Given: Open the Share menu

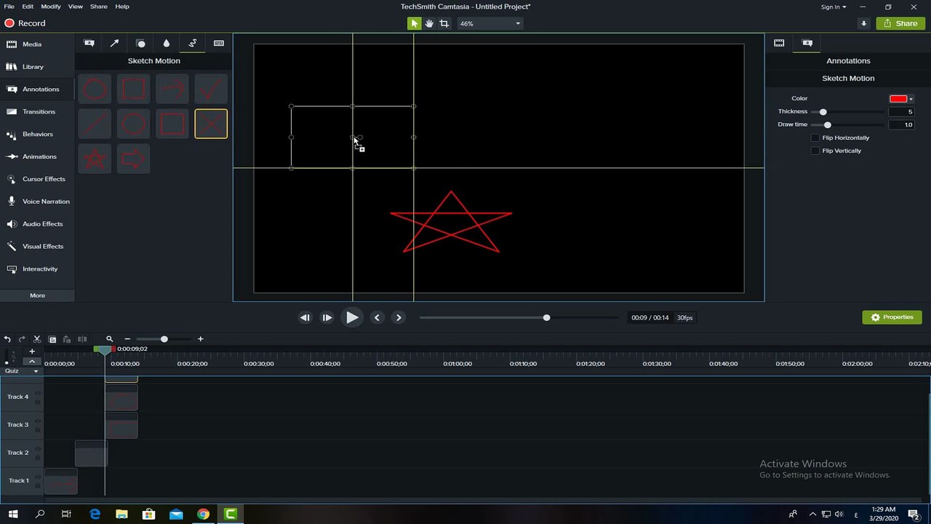Looking at the screenshot, I should (x=98, y=7).
